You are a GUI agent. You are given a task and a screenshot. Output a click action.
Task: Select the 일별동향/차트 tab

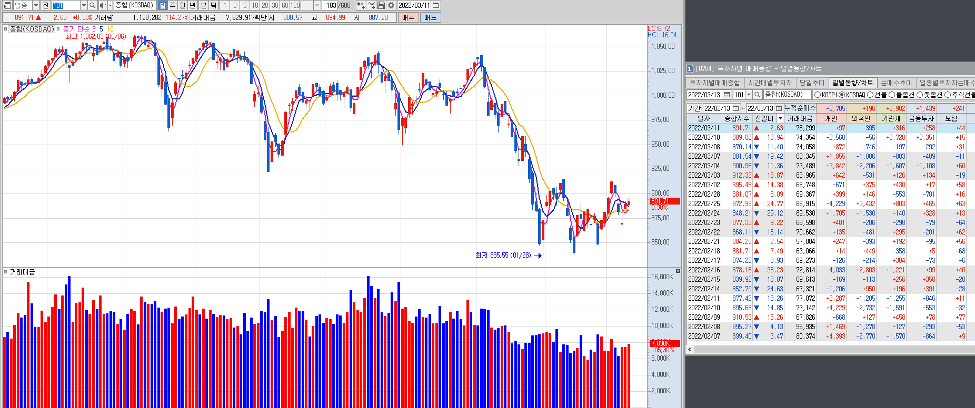click(x=852, y=83)
